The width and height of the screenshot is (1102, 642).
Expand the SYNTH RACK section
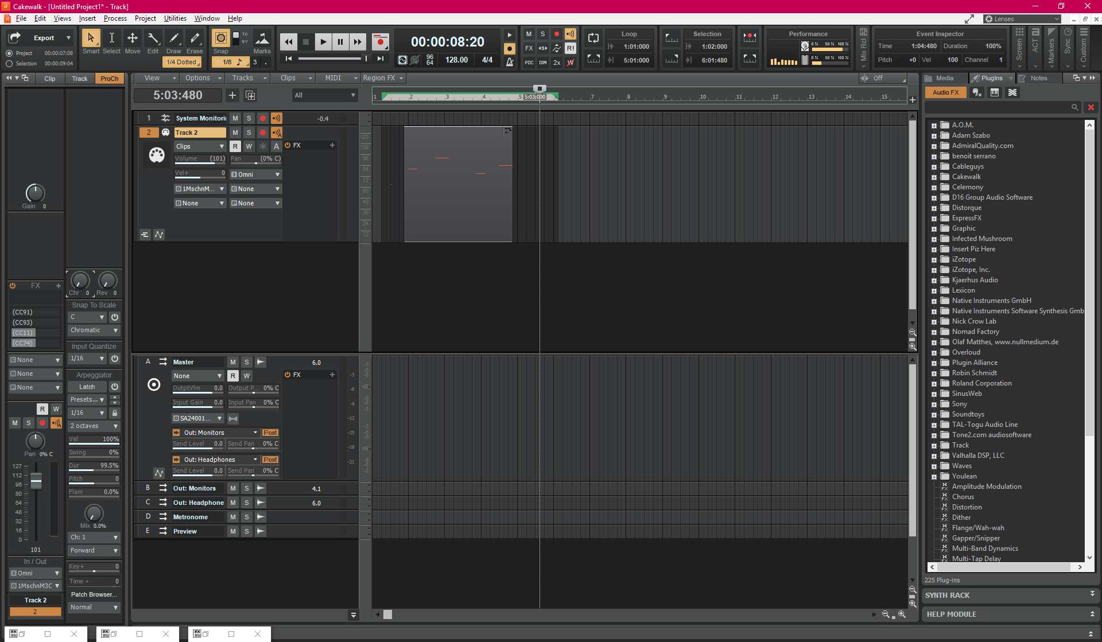pyautogui.click(x=1092, y=595)
